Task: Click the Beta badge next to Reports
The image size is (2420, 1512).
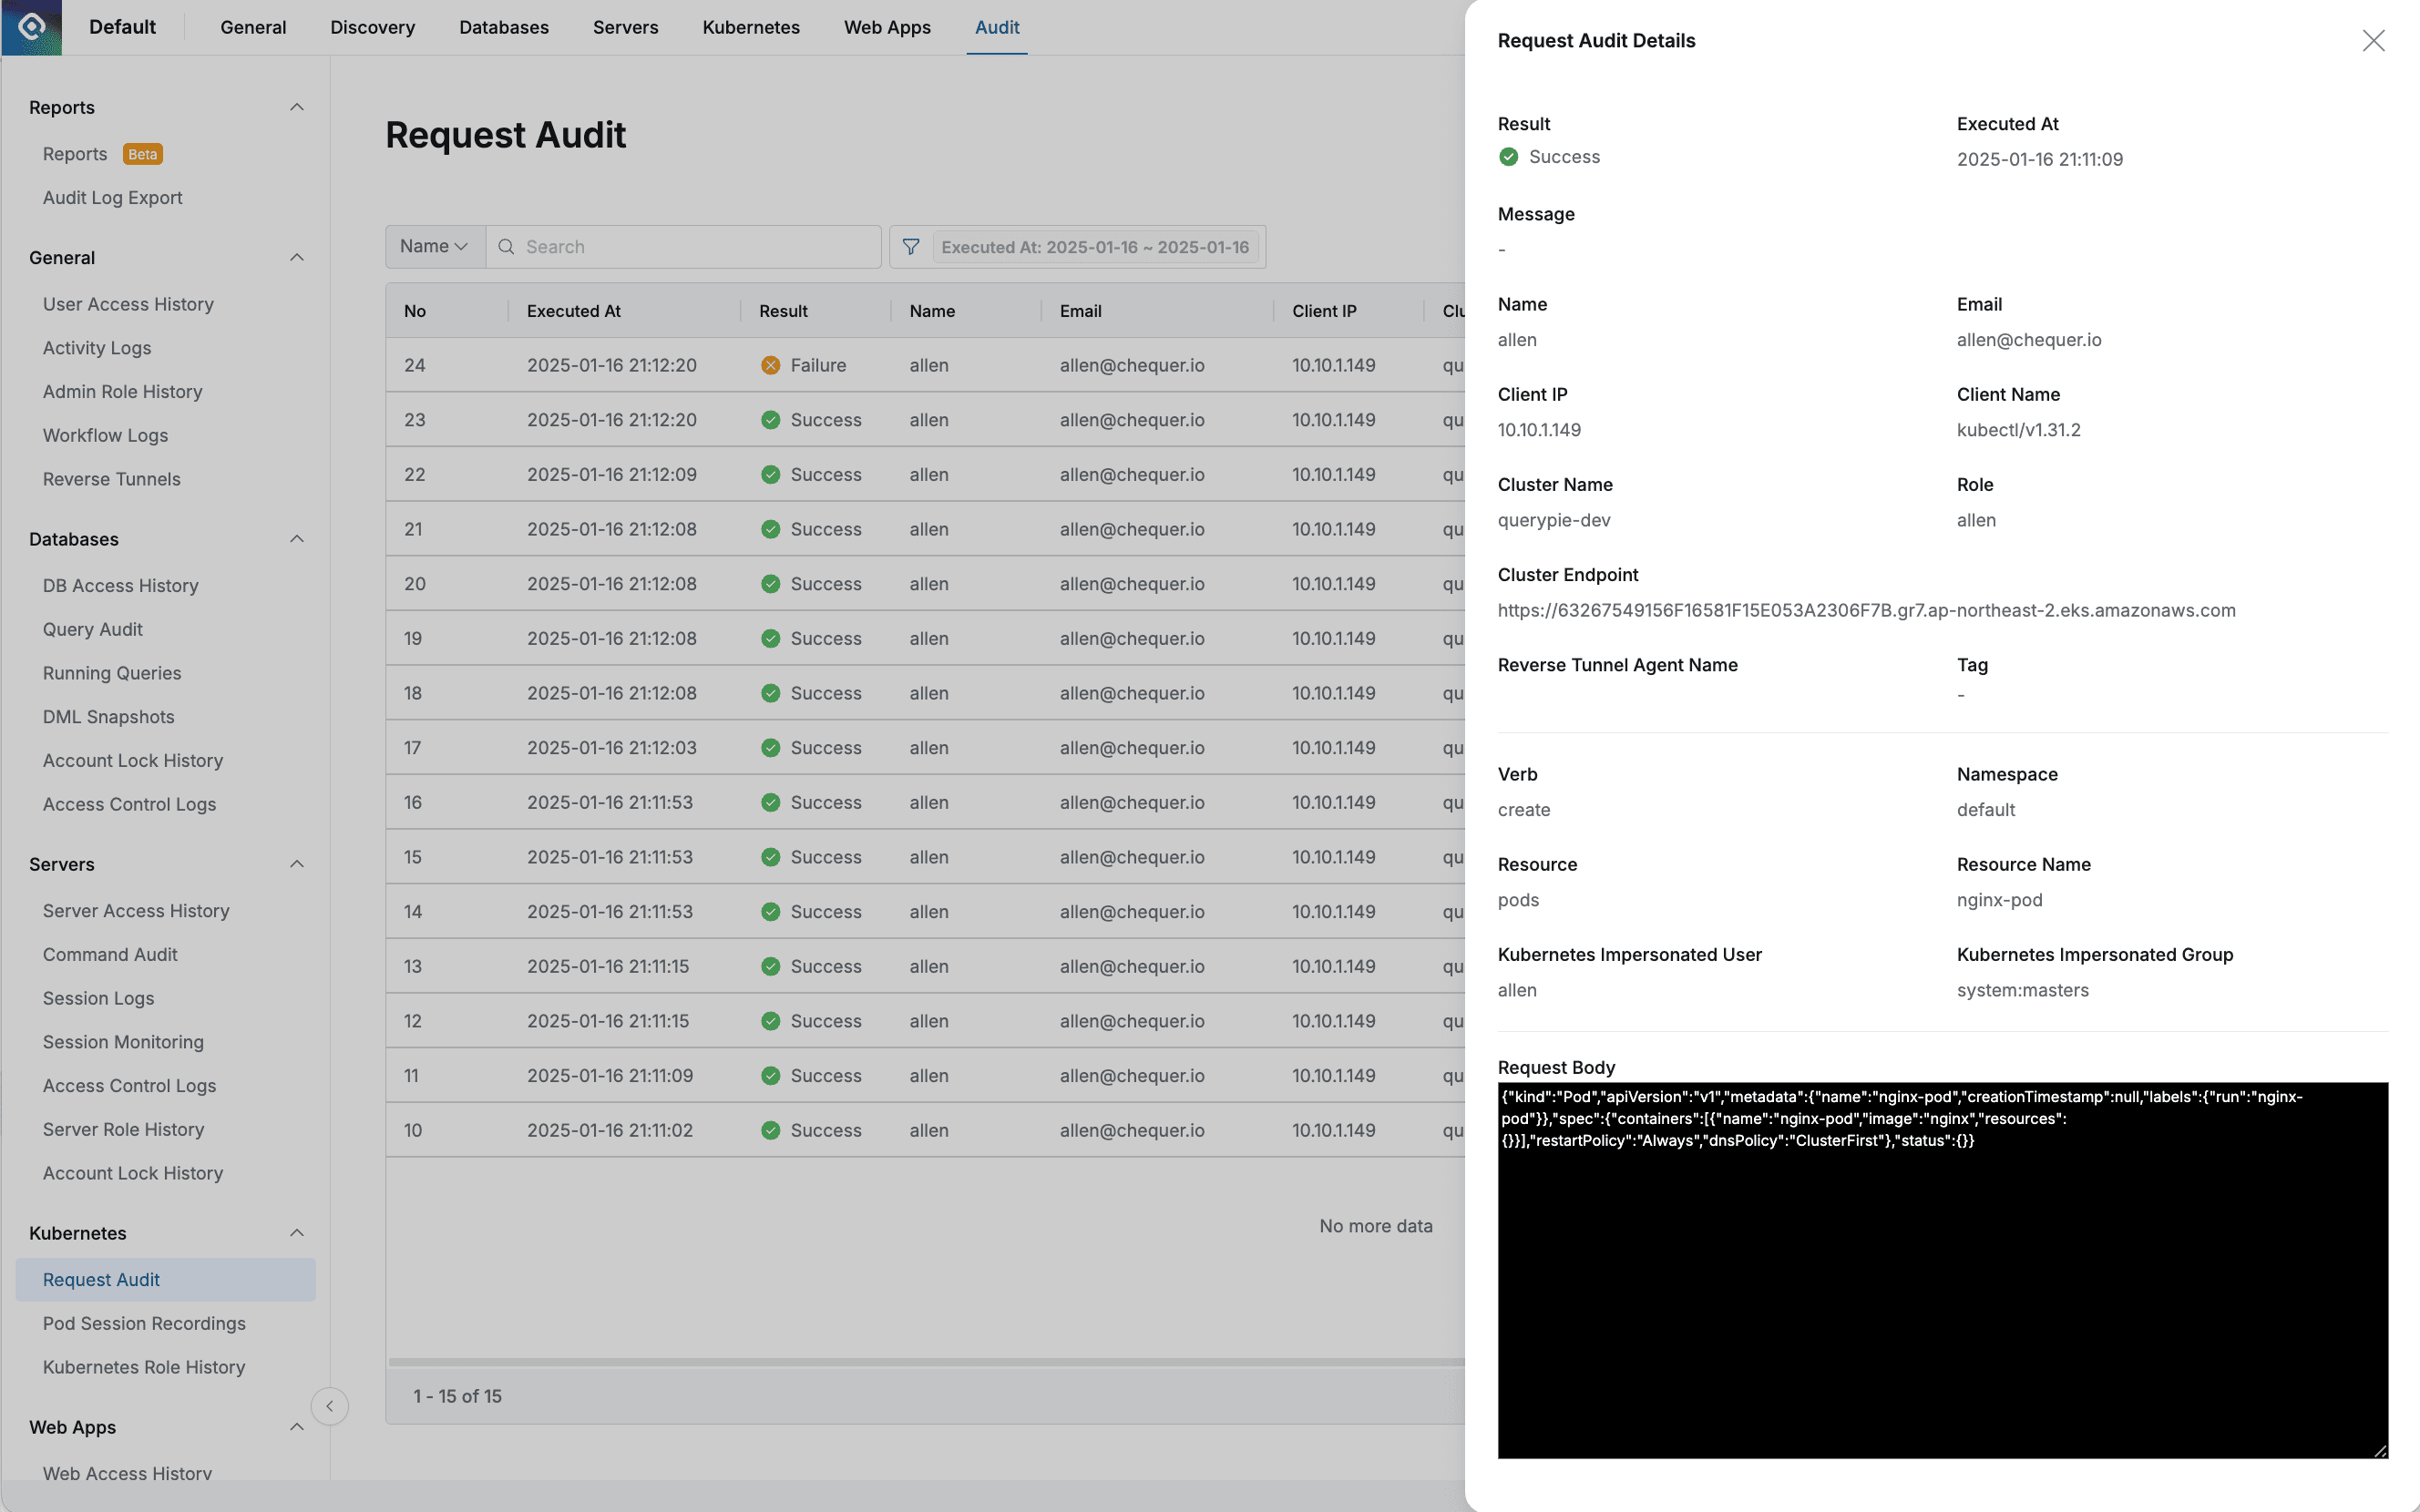Action: [x=142, y=154]
